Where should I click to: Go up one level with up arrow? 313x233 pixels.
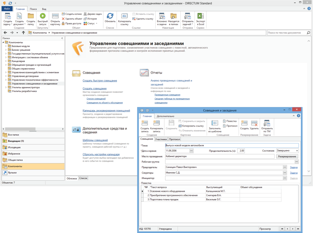click(23, 33)
